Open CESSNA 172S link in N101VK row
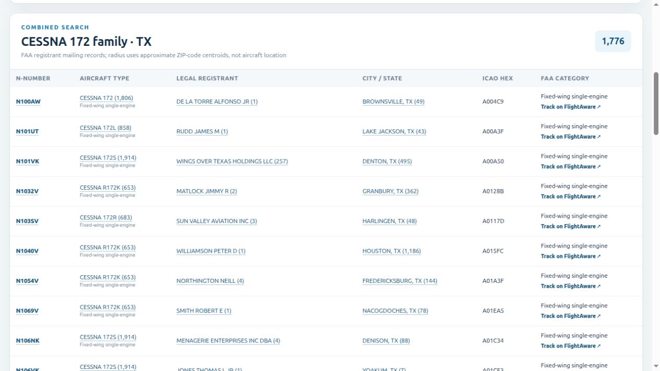660x371 pixels. [x=108, y=158]
